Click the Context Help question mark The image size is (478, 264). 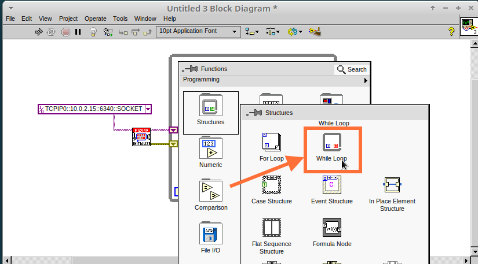[x=451, y=32]
